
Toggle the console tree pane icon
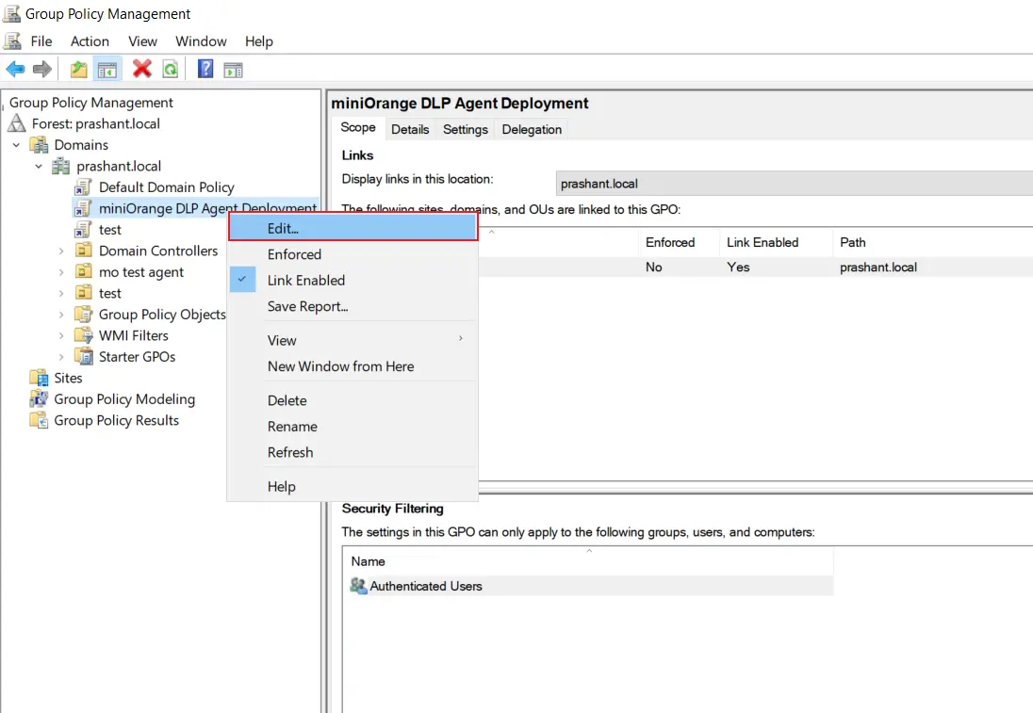point(107,68)
